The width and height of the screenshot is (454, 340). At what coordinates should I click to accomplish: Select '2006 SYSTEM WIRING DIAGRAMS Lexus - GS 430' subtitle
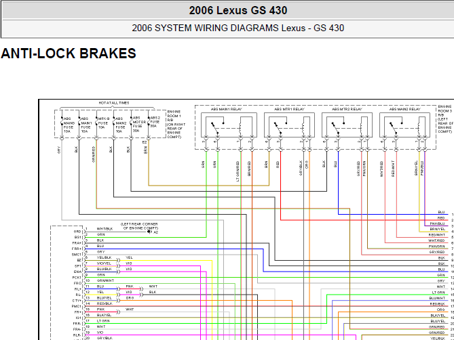coord(238,28)
